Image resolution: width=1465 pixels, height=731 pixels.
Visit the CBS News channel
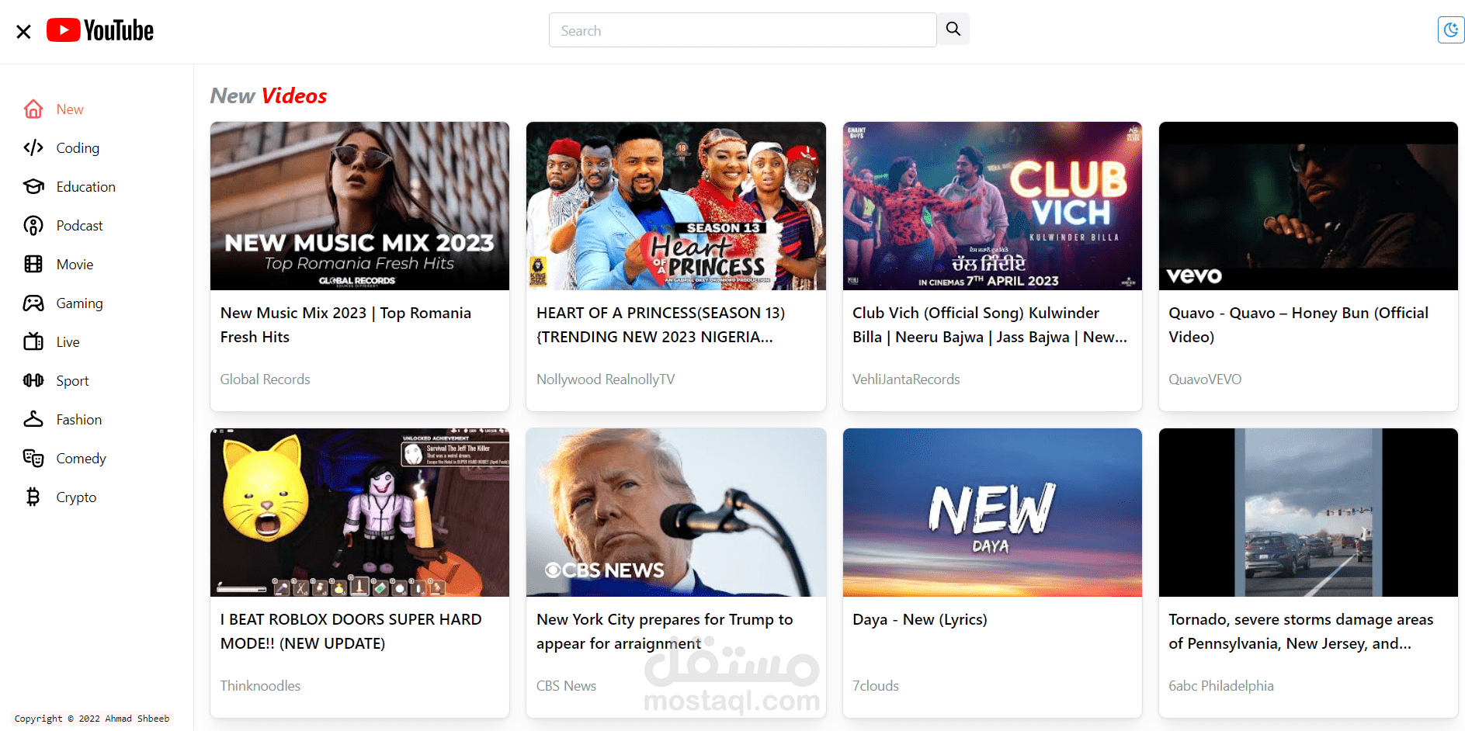tap(566, 686)
